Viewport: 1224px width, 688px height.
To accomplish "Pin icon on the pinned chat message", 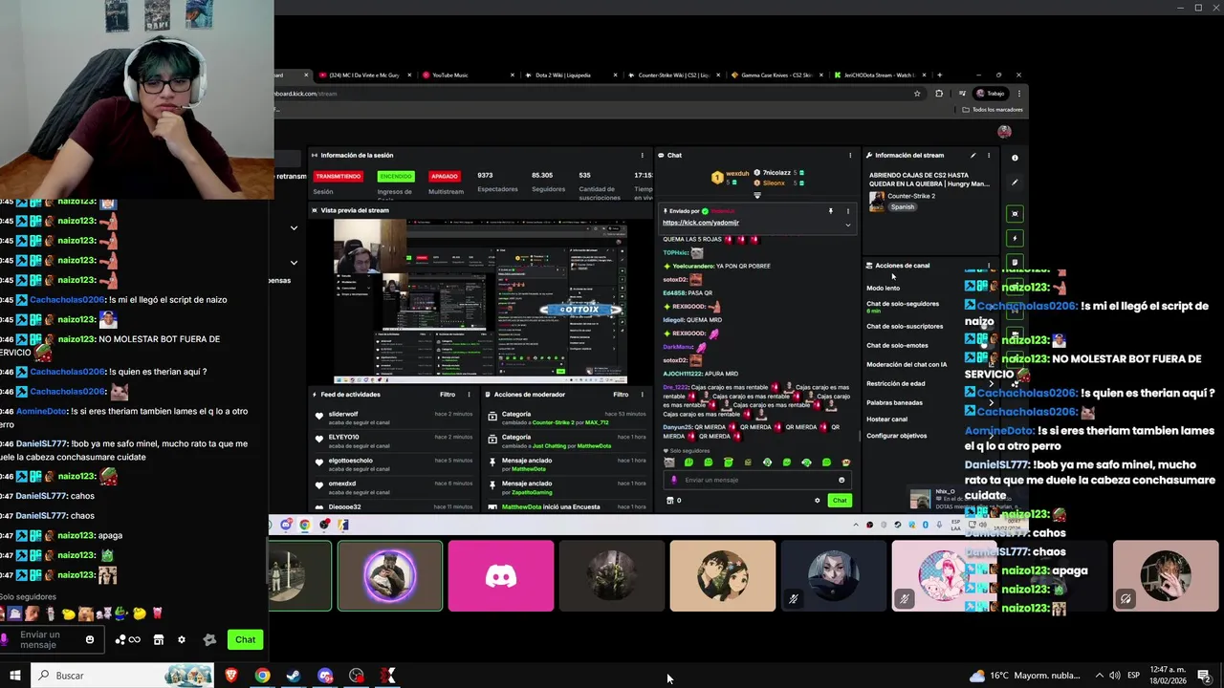I will pos(830,210).
